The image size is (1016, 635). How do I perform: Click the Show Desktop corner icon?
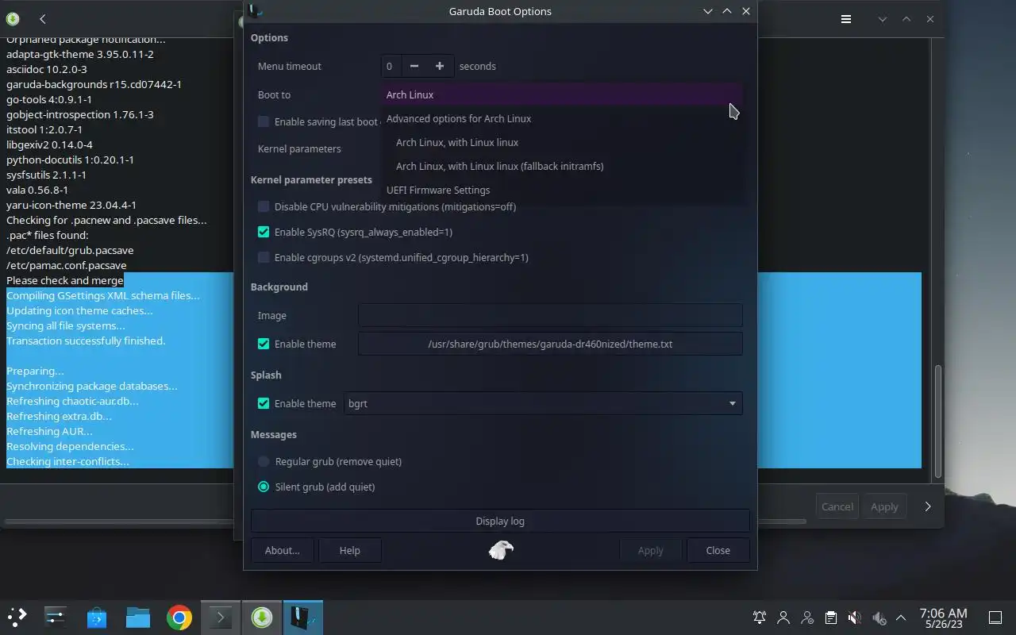click(x=995, y=618)
